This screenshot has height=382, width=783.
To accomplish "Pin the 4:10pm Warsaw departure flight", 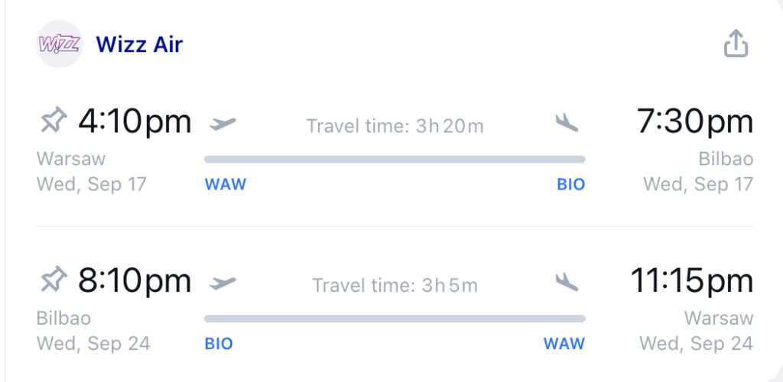I will point(53,120).
